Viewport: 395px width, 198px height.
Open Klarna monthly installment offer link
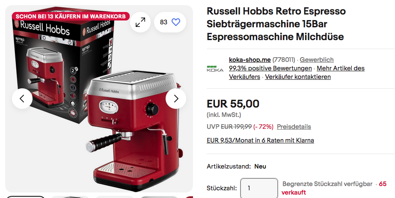pyautogui.click(x=260, y=140)
